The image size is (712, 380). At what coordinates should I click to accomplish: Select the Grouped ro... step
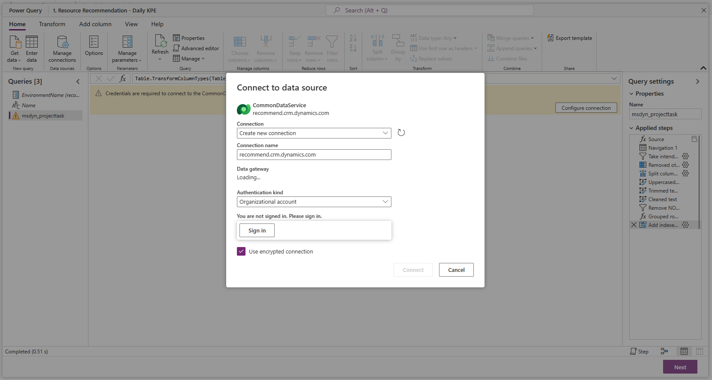(664, 216)
